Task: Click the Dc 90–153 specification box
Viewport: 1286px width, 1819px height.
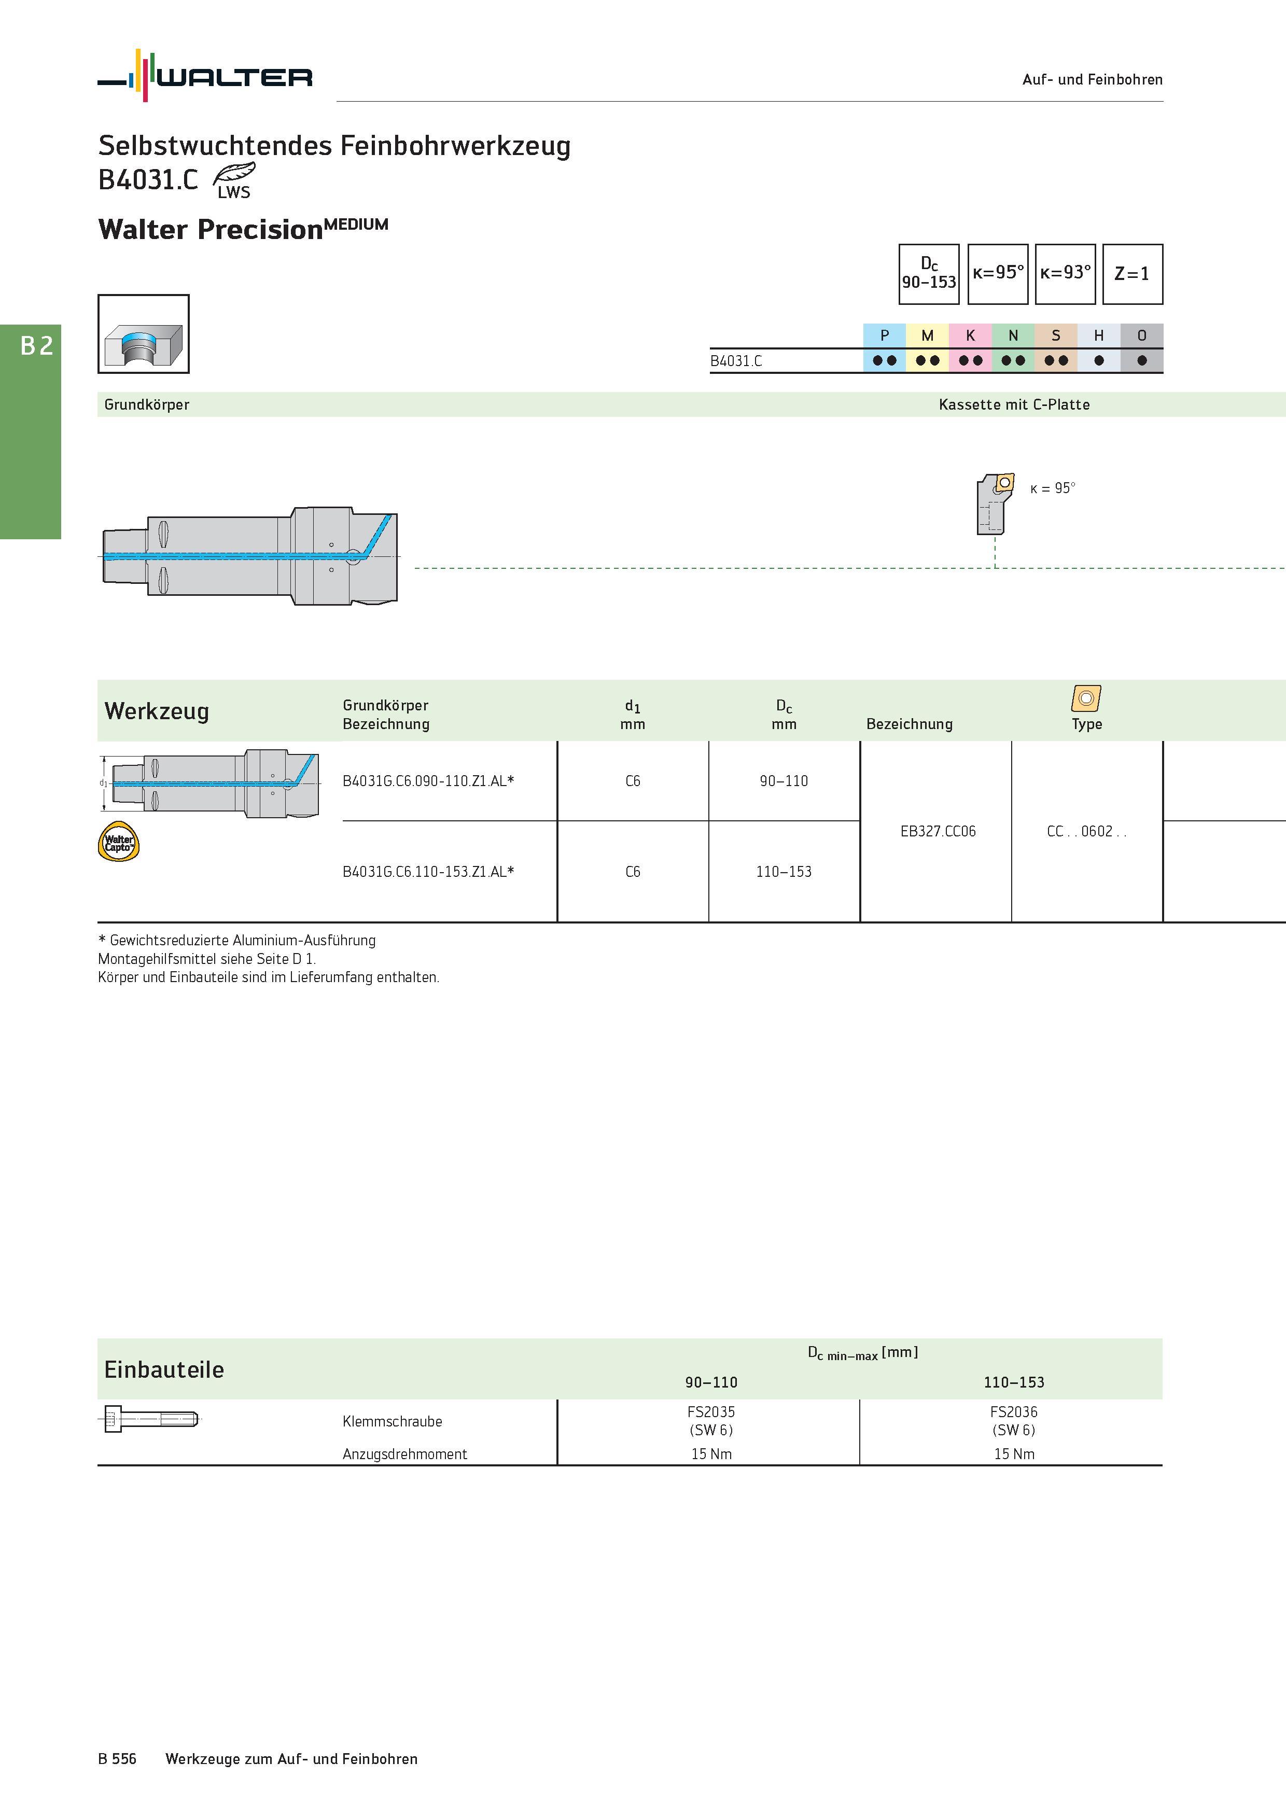Action: pyautogui.click(x=929, y=274)
